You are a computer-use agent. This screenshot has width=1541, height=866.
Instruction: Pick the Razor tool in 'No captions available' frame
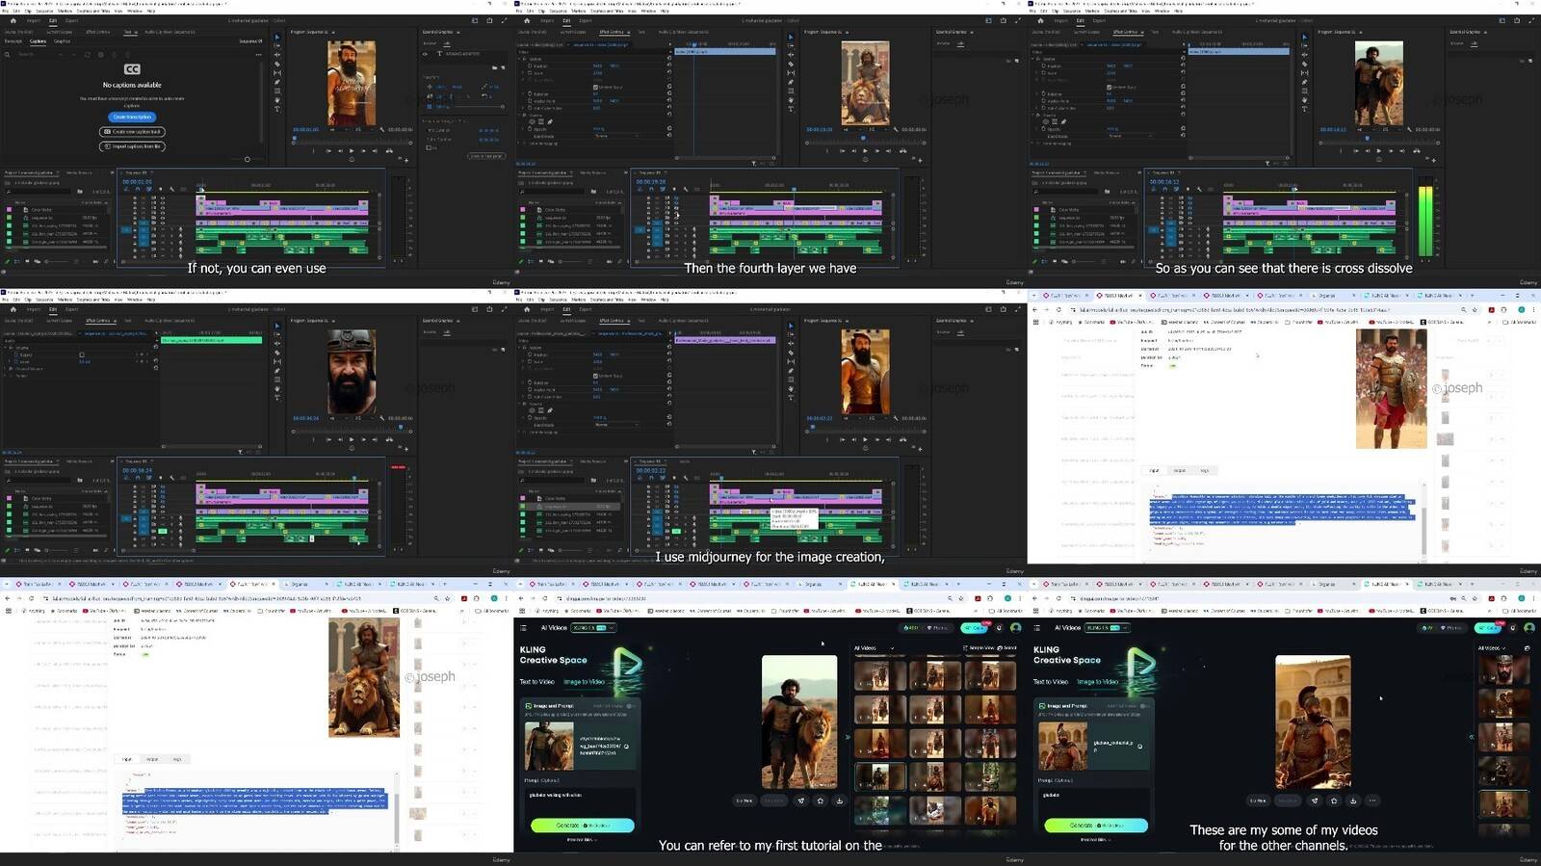click(x=277, y=64)
